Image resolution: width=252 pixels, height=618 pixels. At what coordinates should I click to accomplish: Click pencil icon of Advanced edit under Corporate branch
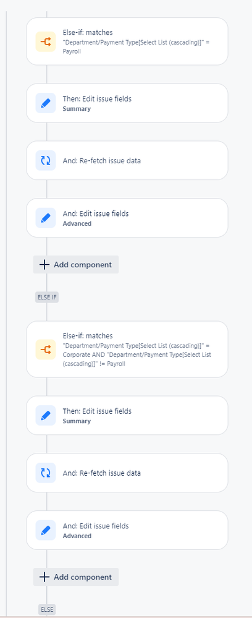[x=46, y=530]
